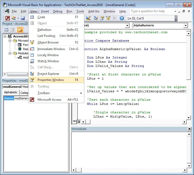This screenshot has width=194, height=175.
Task: Open the Object dropdown above code
Action: point(127,26)
